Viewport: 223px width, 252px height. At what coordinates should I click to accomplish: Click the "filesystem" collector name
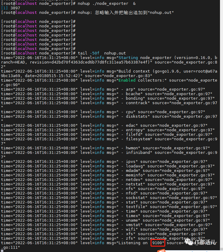coord(138,139)
